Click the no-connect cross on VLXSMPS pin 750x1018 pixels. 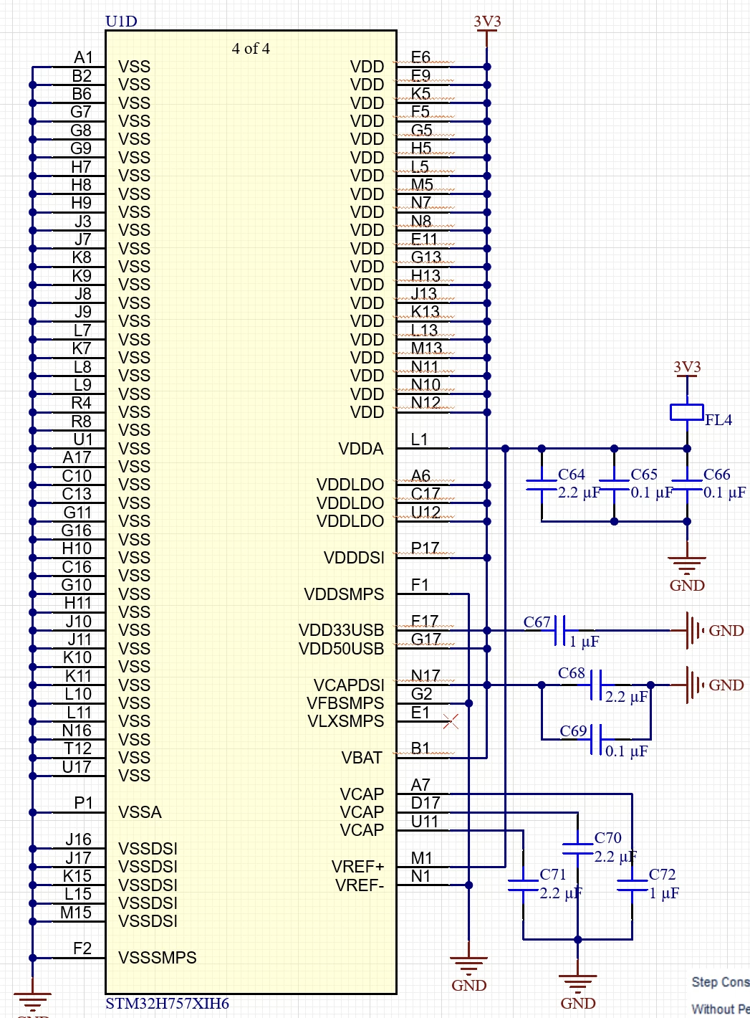[x=451, y=721]
